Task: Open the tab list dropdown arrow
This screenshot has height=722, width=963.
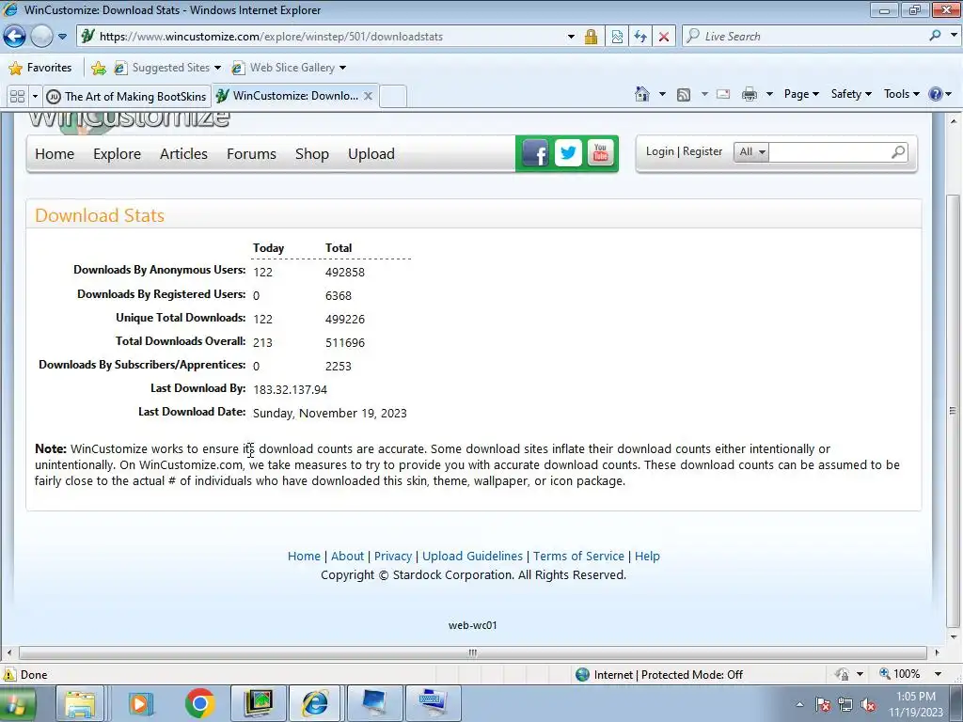Action: click(x=35, y=97)
